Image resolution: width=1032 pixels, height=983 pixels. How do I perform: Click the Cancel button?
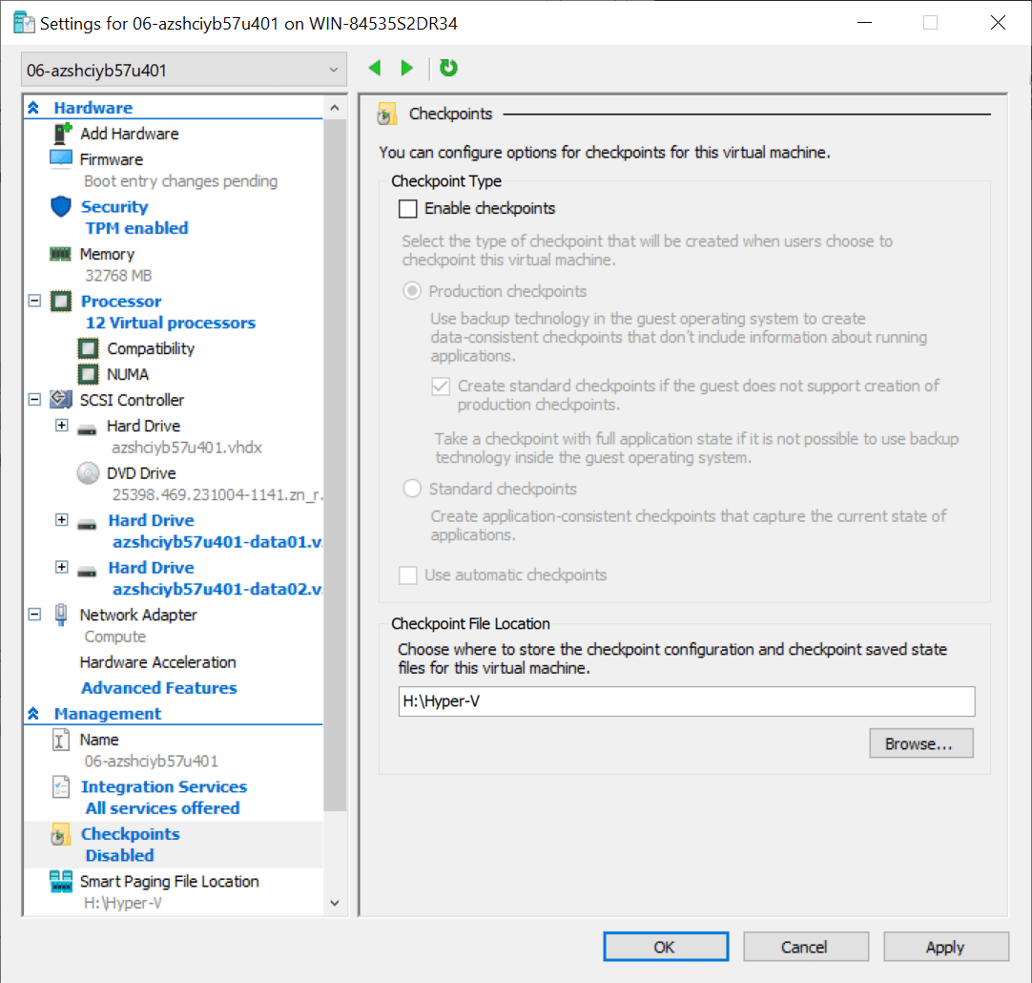[x=806, y=947]
